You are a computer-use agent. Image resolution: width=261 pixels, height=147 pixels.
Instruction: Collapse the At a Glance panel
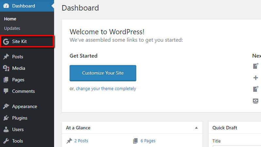(196, 128)
